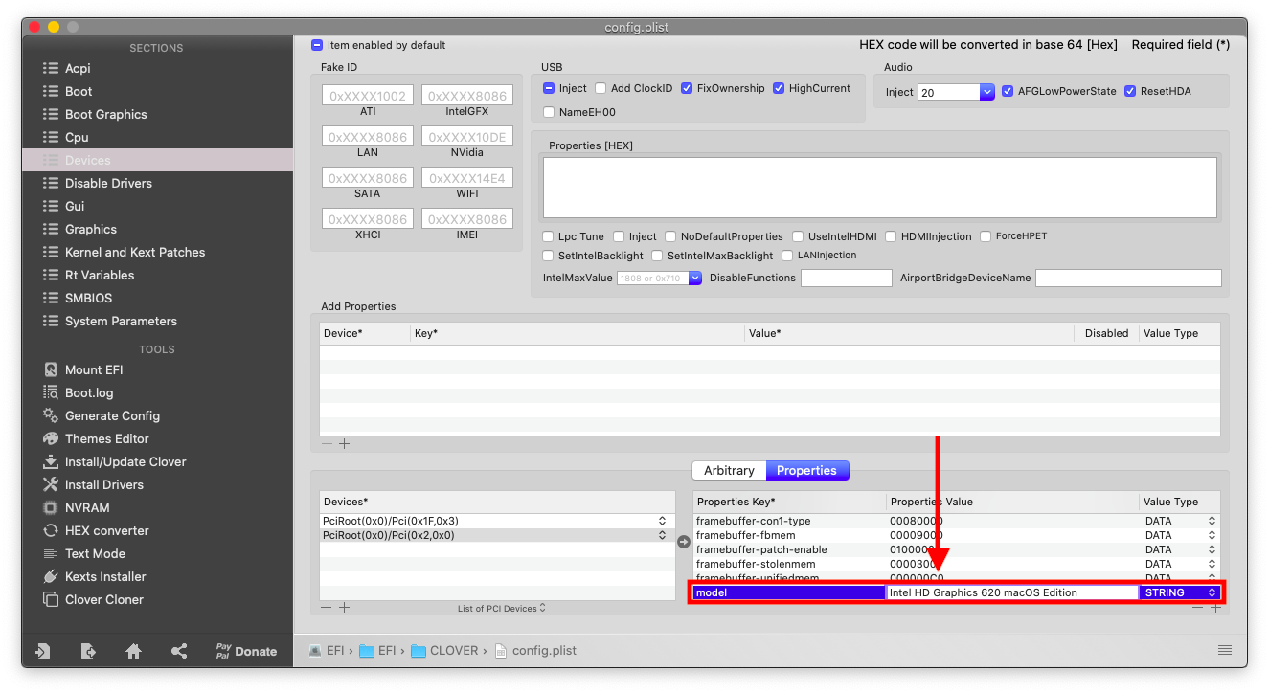Select framebuffer-stolenmem property row

tap(957, 564)
